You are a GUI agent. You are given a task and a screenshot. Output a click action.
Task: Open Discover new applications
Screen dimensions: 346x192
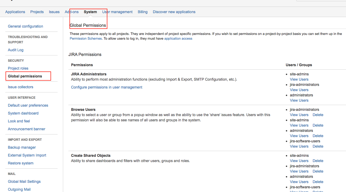coord(174,12)
